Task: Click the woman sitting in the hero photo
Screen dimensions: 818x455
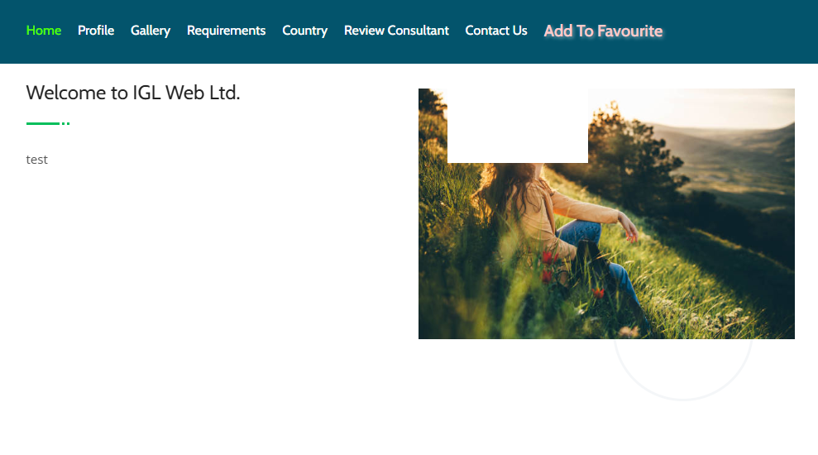Action: pos(553,219)
